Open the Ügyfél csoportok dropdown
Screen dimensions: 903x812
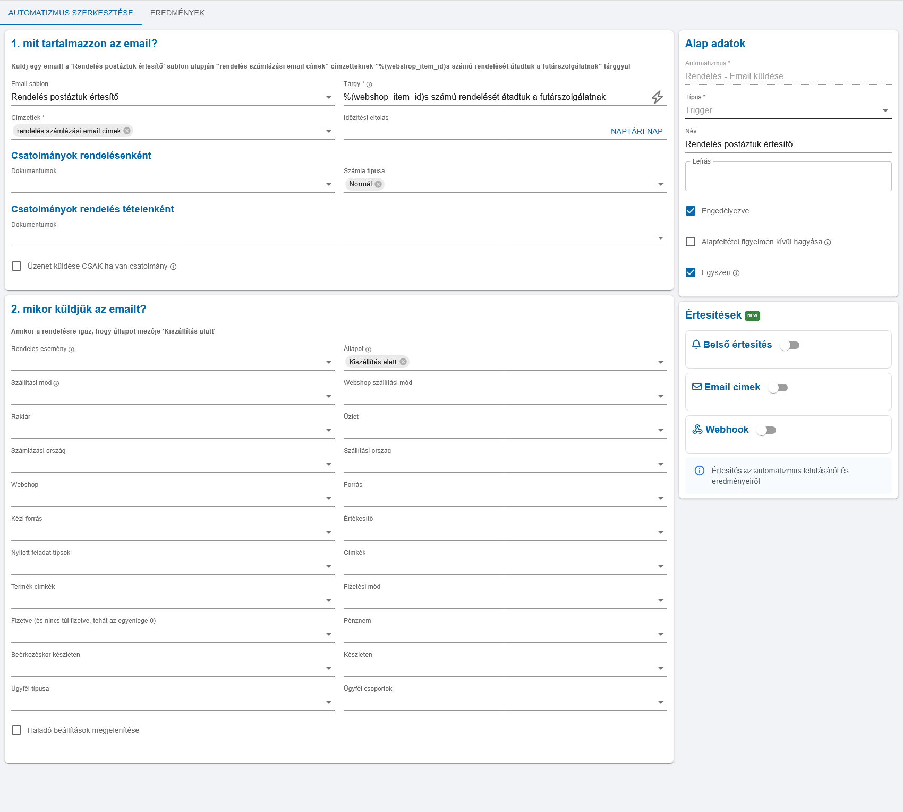tap(505, 702)
